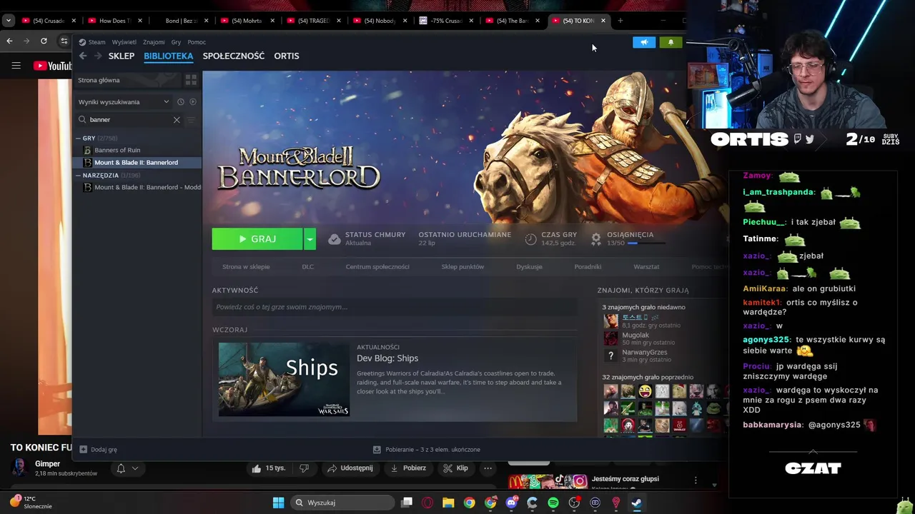915x514 pixels.
Task: Open Steam menu in menu bar
Action: (x=92, y=42)
